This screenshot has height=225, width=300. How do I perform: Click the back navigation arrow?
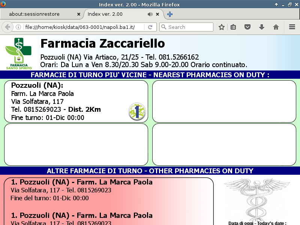tap(7, 27)
